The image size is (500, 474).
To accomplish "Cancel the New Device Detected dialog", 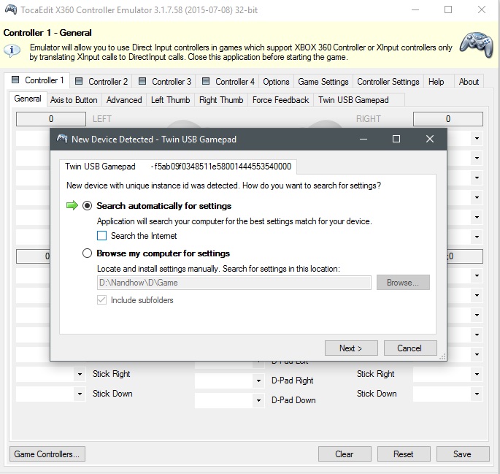I will (410, 348).
